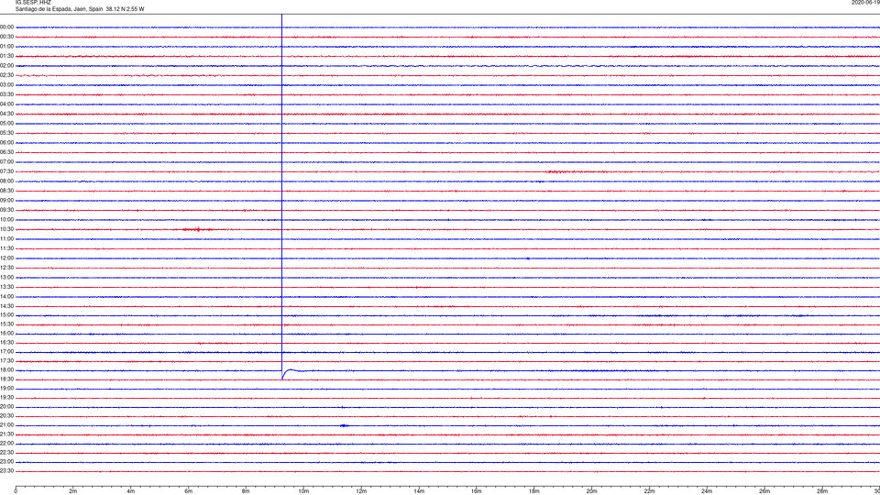Click the 16m axis label
This screenshot has height=495, width=880.
(x=477, y=491)
